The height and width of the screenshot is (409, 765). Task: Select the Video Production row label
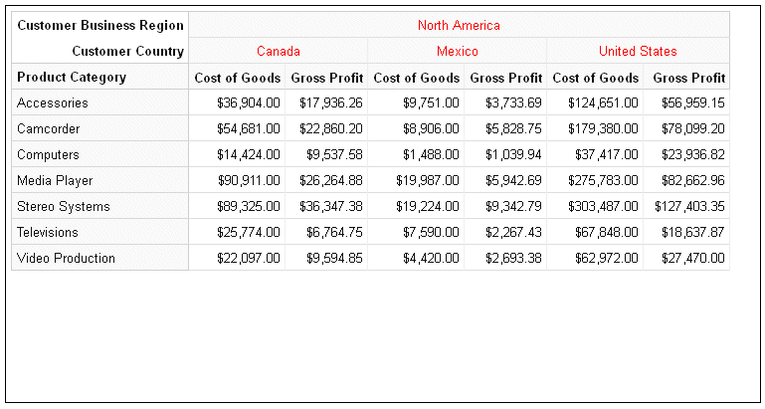[x=66, y=258]
